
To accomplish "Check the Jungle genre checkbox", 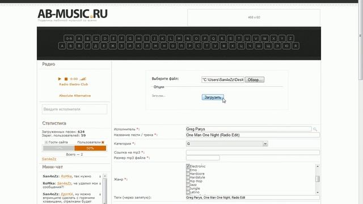I will click(x=188, y=188).
